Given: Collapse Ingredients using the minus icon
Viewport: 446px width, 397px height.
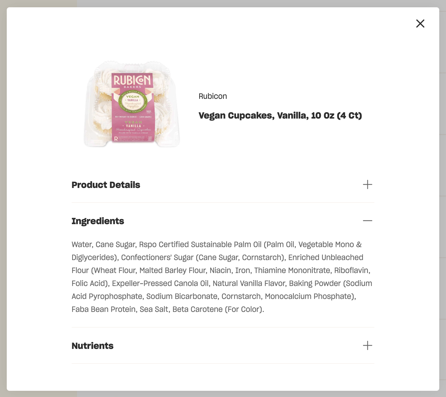Looking at the screenshot, I should 367,221.
